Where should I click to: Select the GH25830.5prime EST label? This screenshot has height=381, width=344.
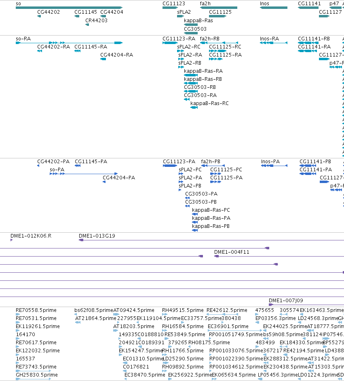pos(37,375)
